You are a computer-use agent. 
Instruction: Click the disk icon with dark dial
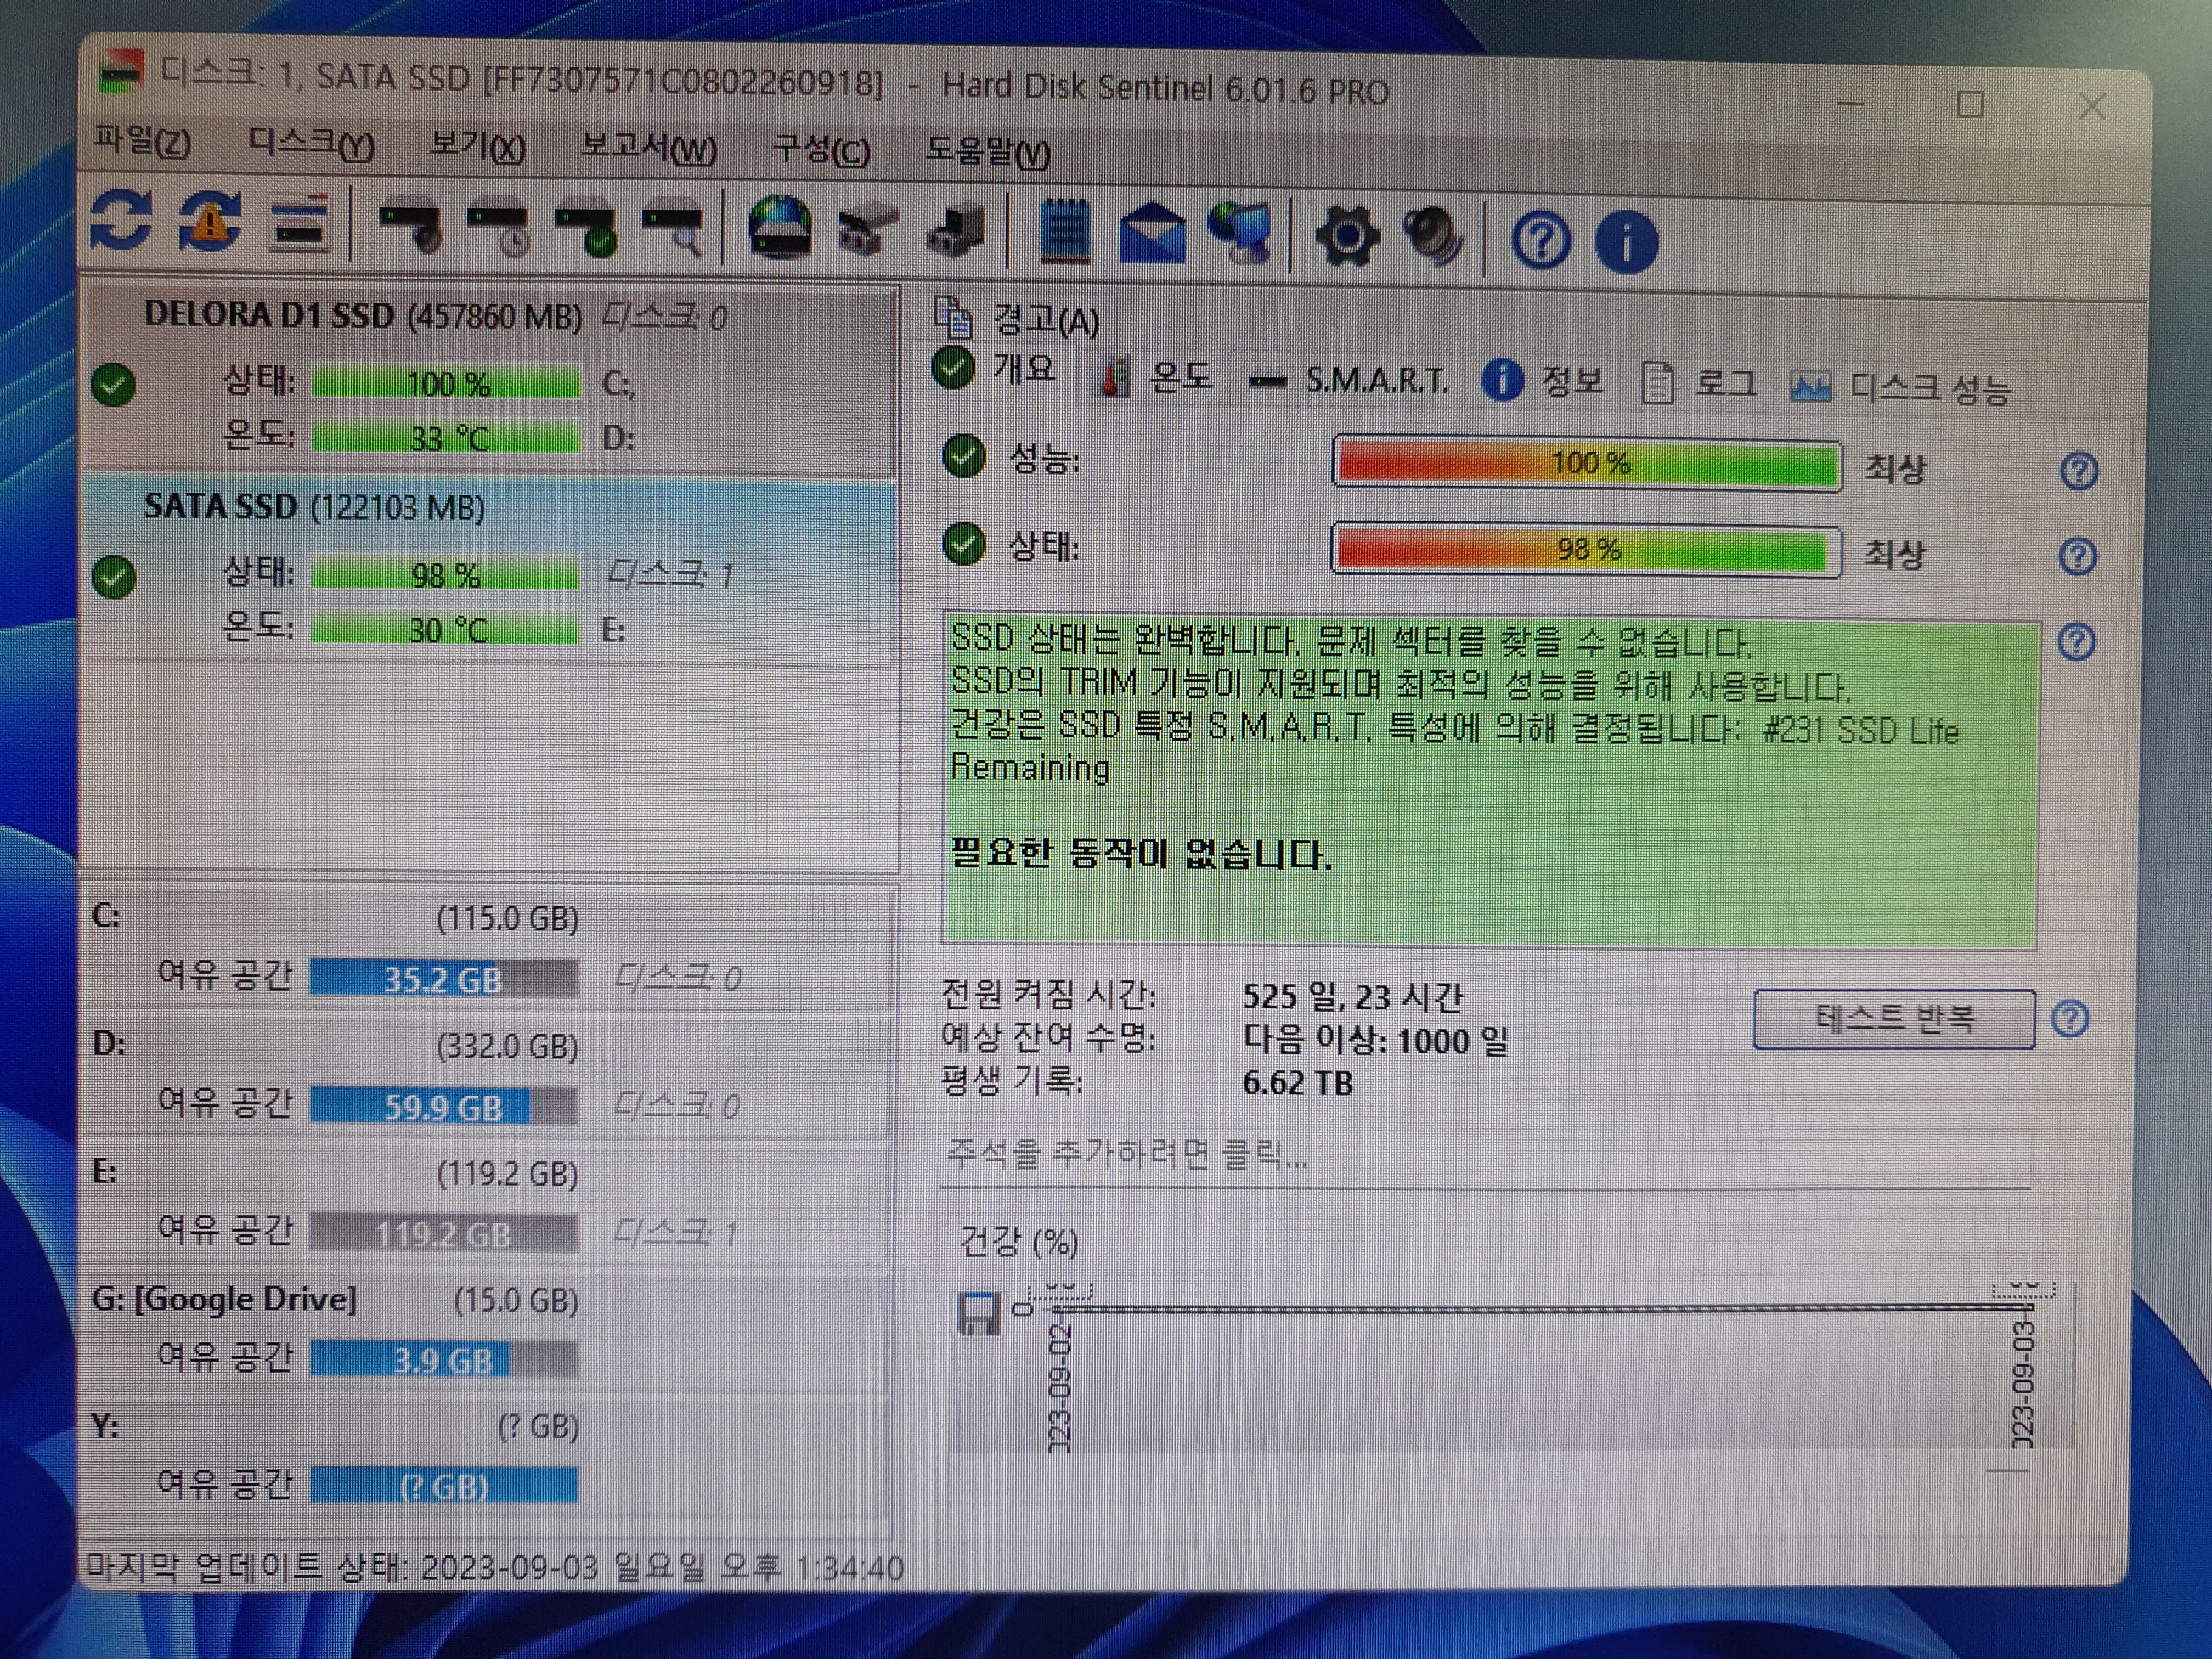coord(411,229)
